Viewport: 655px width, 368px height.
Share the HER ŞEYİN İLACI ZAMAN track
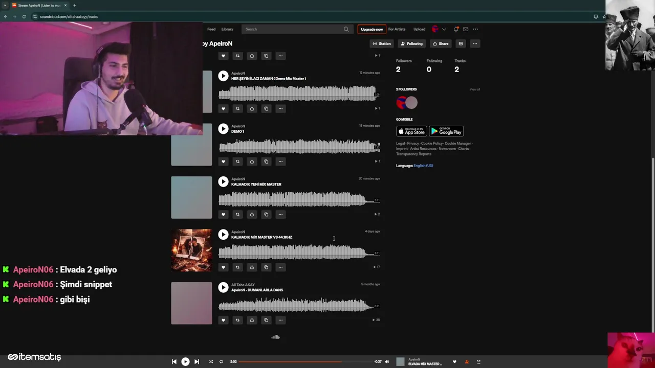[252, 108]
